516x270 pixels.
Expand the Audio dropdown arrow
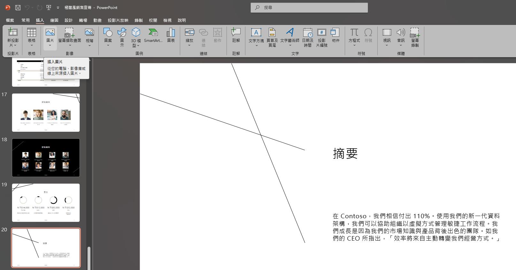[401, 45]
